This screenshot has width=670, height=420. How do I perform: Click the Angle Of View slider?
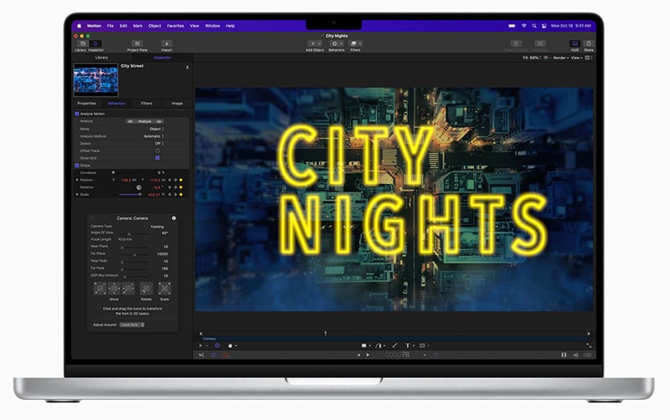tap(134, 233)
